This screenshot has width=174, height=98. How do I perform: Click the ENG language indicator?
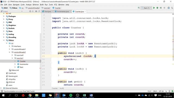pos(160,95)
